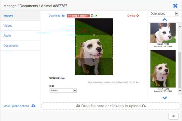Click the thumbnail scrollbar down arrow

[x=180, y=90]
